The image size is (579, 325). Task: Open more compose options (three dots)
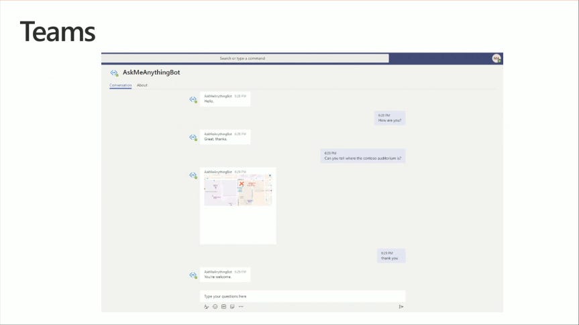click(x=241, y=306)
